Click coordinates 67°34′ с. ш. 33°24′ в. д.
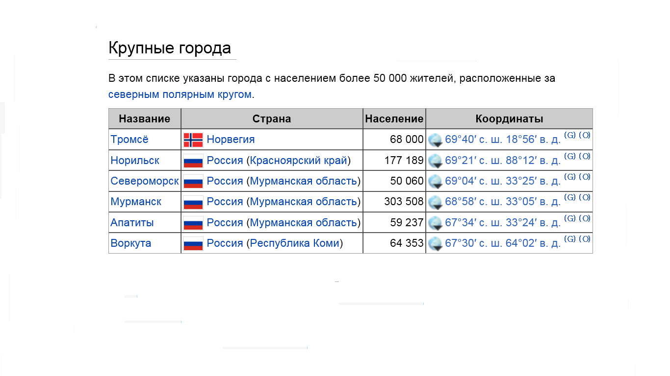The image size is (670, 376). tap(502, 223)
